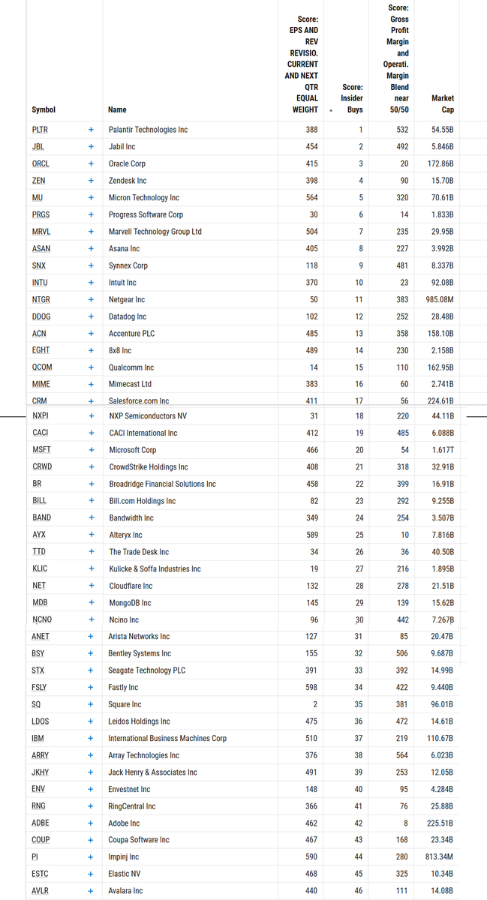Click Netgear market cap 985.08M

pos(440,299)
